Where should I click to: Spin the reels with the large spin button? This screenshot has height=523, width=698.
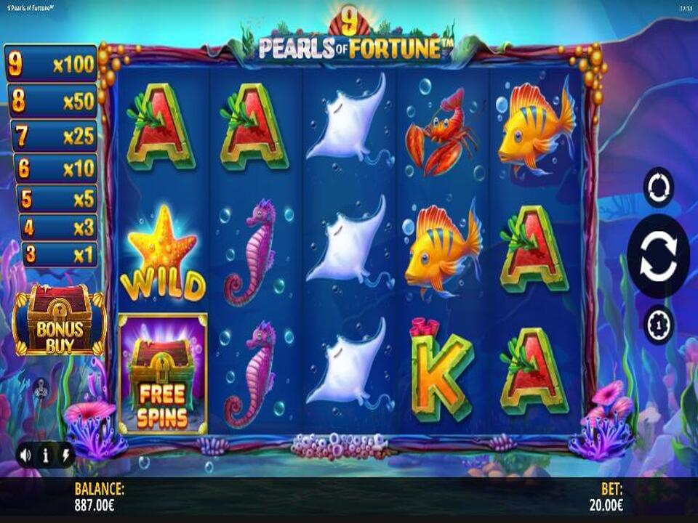pos(657,256)
